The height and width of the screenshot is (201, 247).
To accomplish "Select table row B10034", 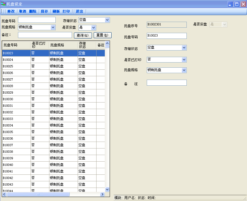I will point(54,125).
